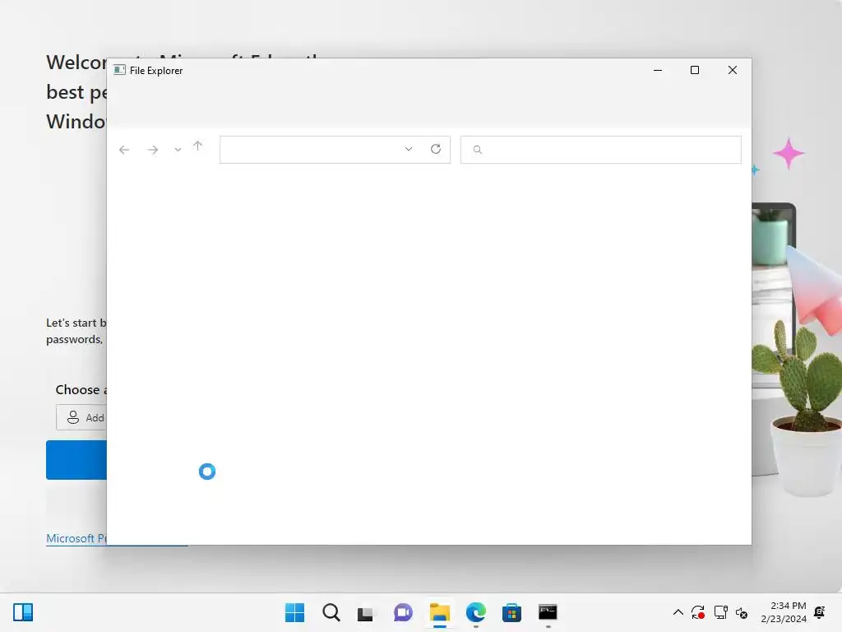This screenshot has width=842, height=632.
Task: Show hidden system tray icons
Action: pyautogui.click(x=678, y=612)
